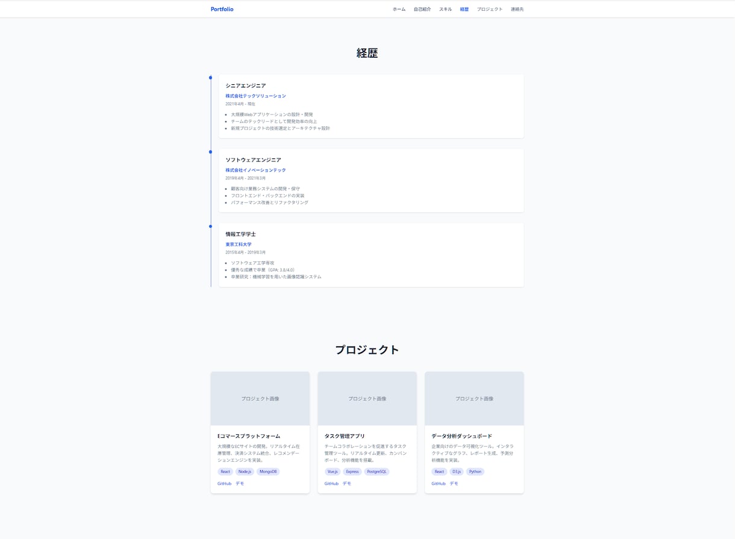
Task: Click the date range 2015年4月 - 2019年3月
Action: pyautogui.click(x=246, y=252)
